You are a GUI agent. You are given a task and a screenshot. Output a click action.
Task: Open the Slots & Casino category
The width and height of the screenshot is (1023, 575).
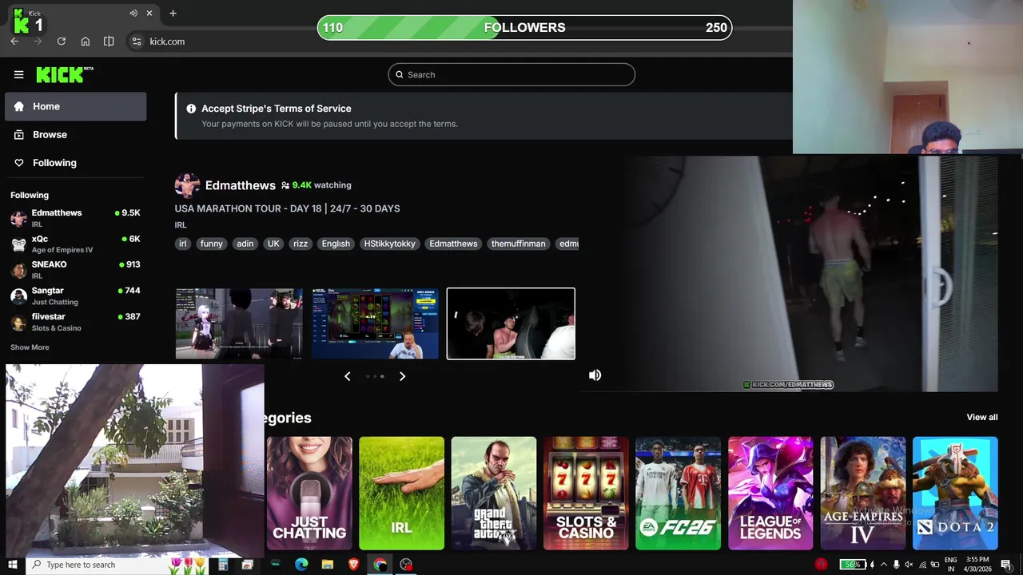tap(586, 494)
